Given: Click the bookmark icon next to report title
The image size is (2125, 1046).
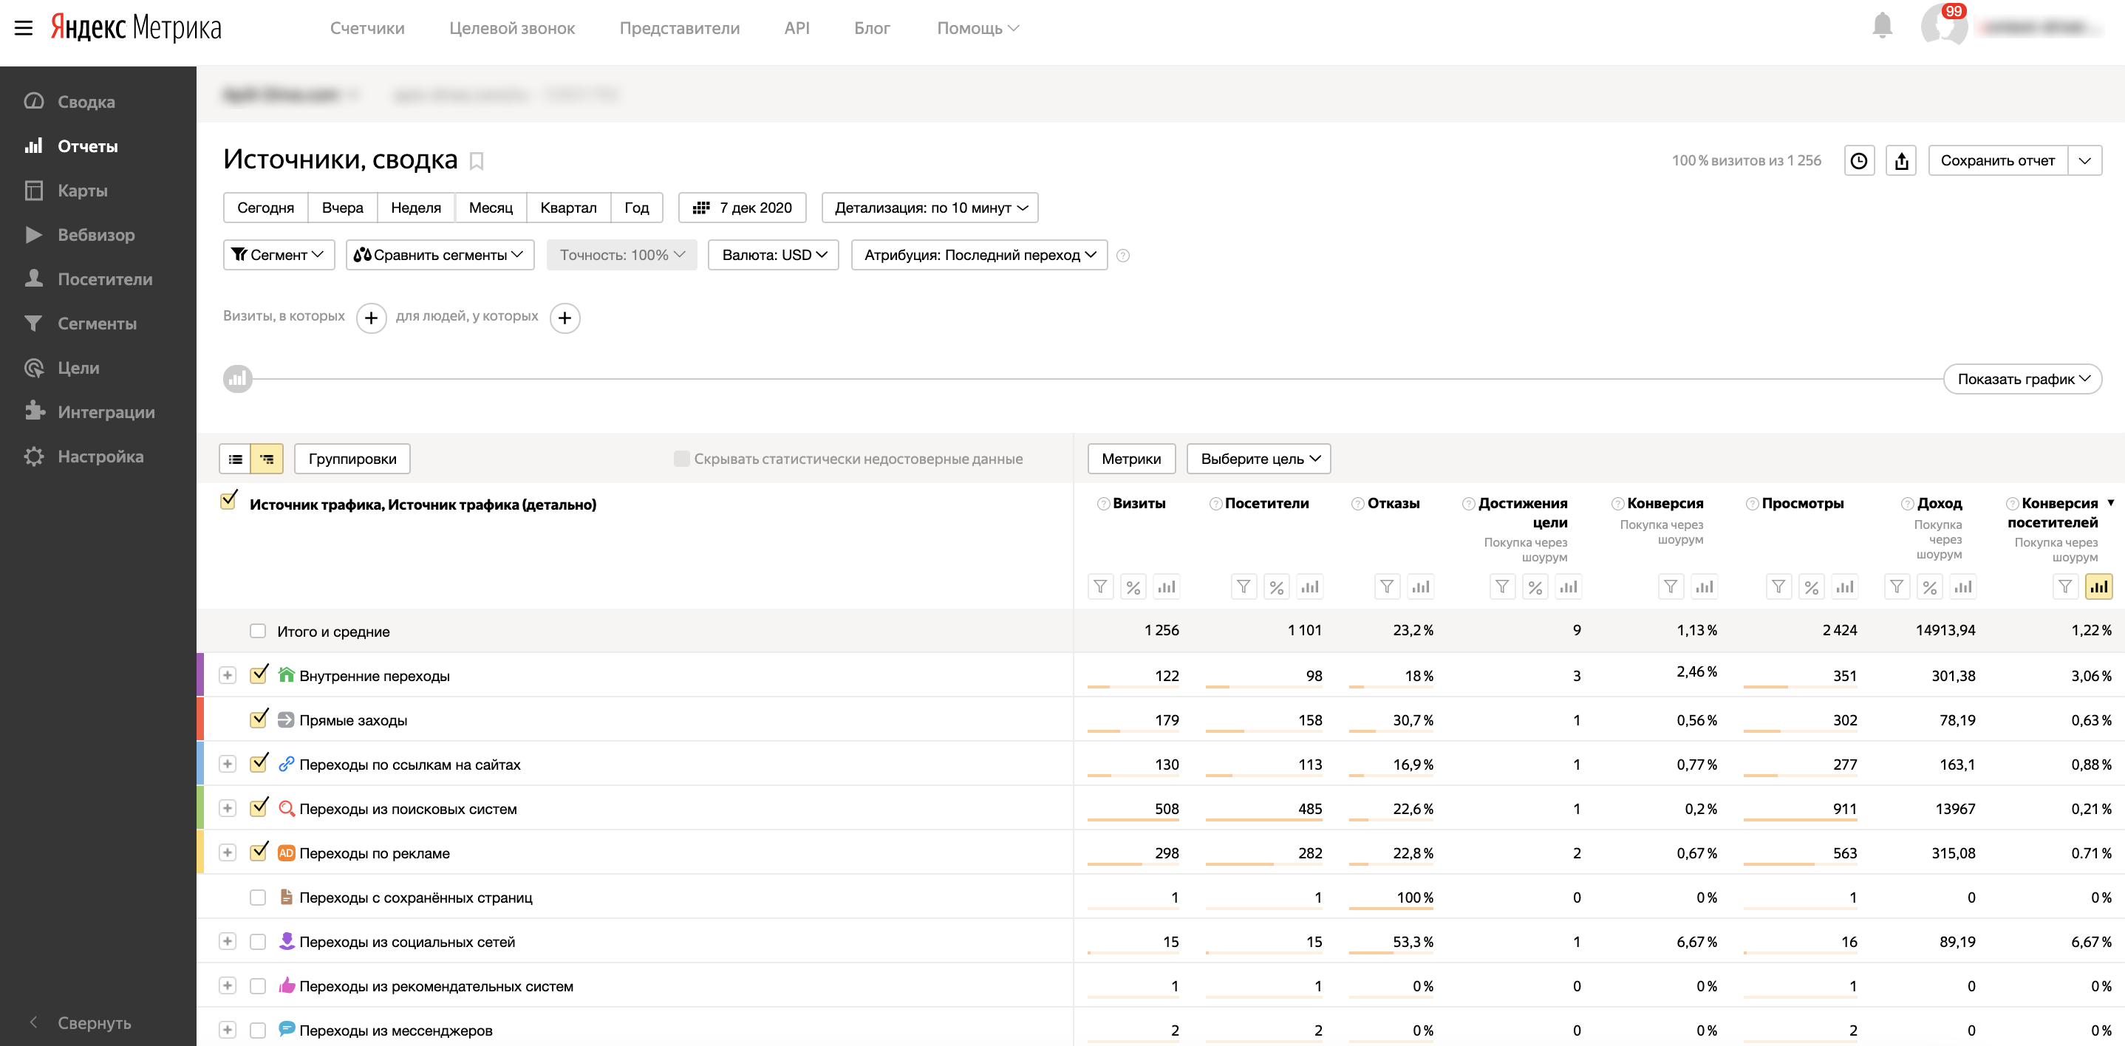Looking at the screenshot, I should tap(476, 161).
